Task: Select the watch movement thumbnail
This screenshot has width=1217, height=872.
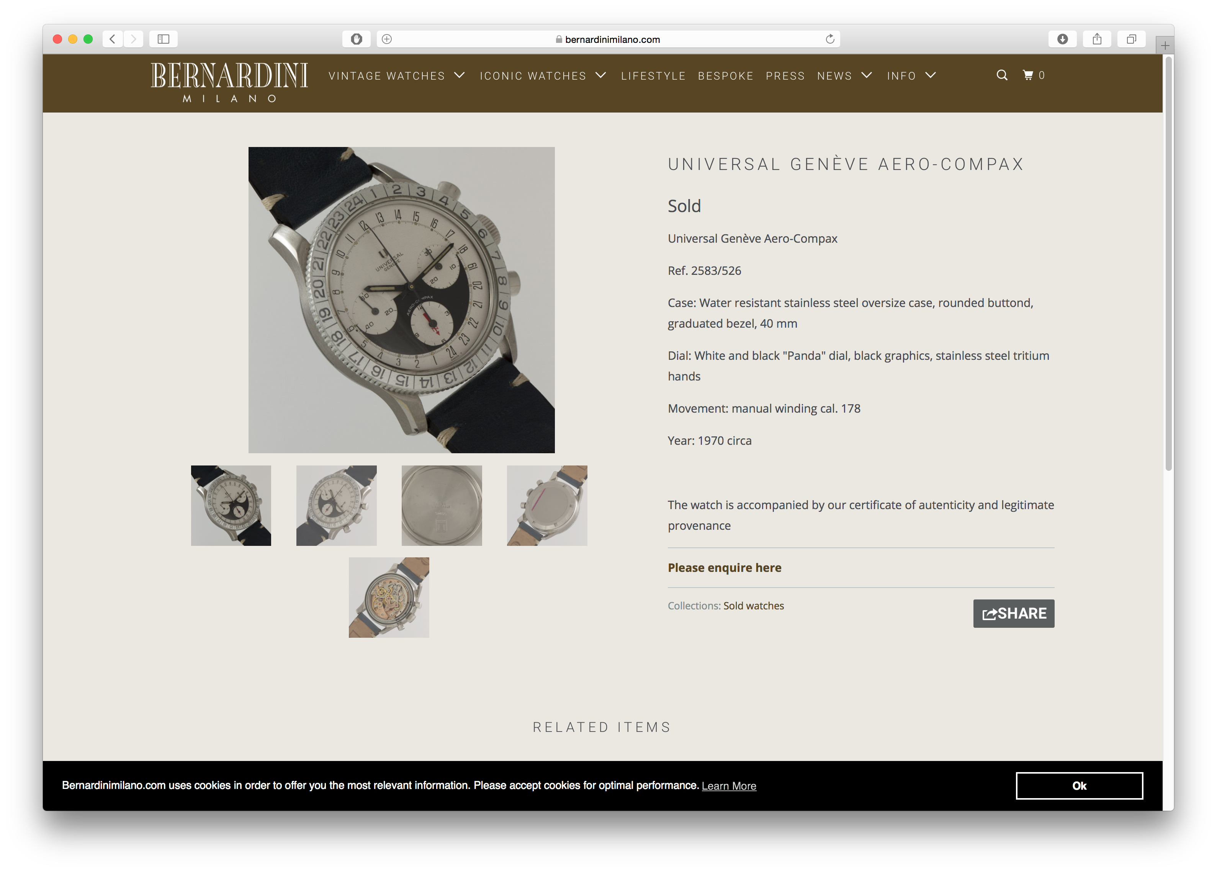Action: point(388,597)
